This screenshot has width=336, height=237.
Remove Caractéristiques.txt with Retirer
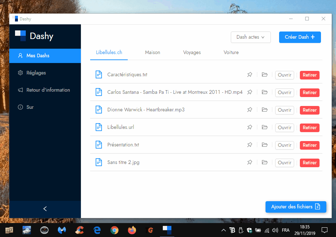click(310, 75)
